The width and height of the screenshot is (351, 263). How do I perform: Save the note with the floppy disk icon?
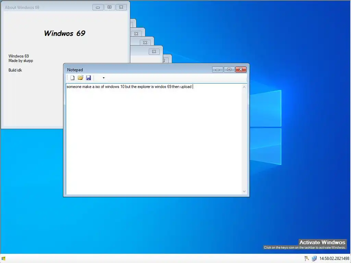click(x=88, y=78)
